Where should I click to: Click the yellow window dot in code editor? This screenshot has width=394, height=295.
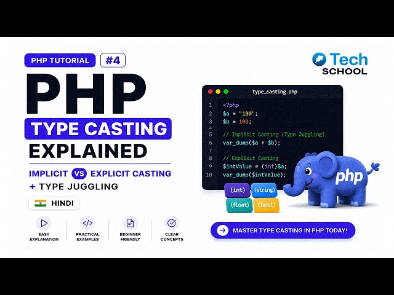(x=218, y=92)
